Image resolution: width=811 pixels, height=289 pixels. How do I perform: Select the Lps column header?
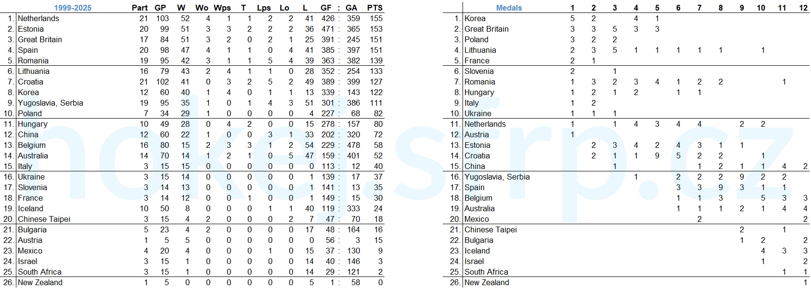[264, 8]
